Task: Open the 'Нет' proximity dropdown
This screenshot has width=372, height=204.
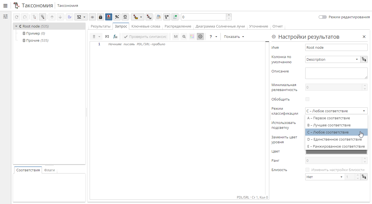Action: pos(324,177)
